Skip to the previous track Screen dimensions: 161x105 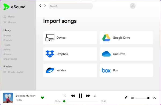[73, 96]
